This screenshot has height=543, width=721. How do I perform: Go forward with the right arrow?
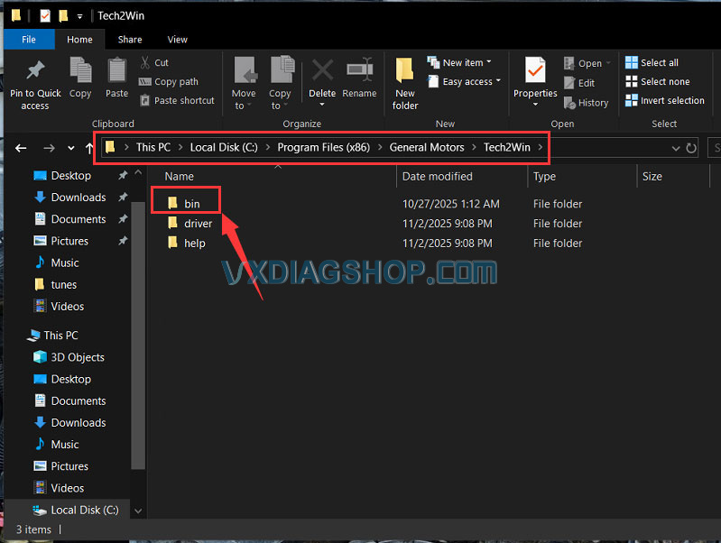click(x=49, y=148)
